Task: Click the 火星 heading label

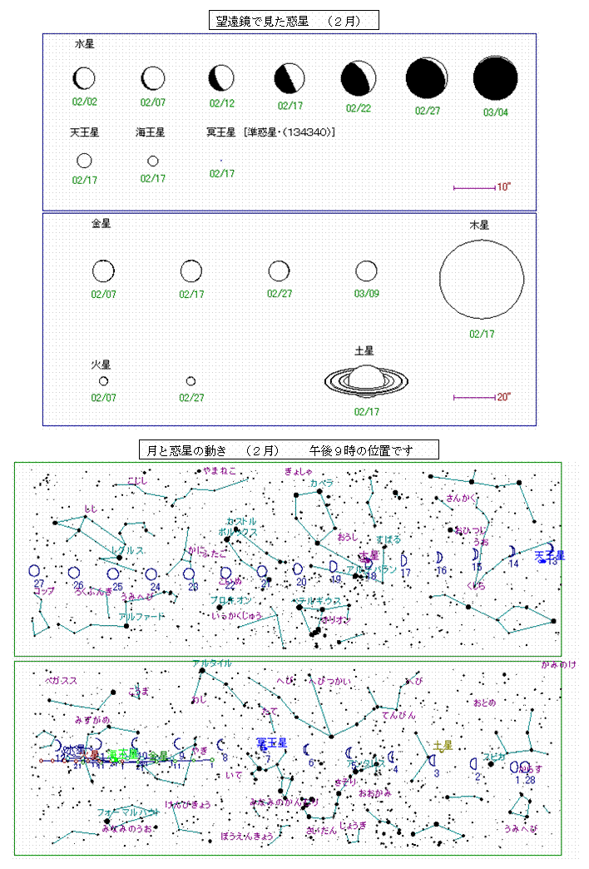Action: click(x=101, y=365)
